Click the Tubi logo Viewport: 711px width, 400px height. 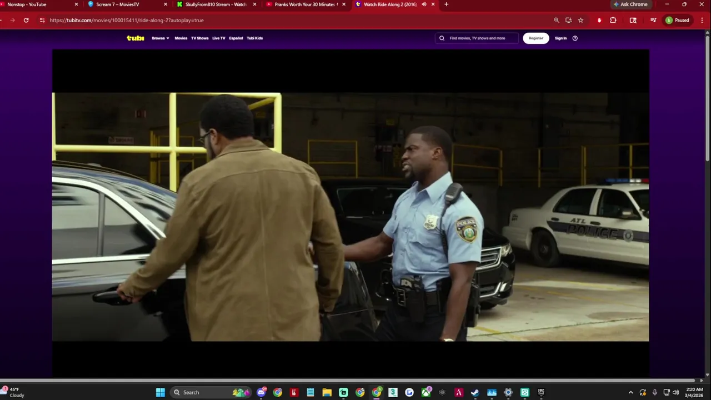coord(136,38)
